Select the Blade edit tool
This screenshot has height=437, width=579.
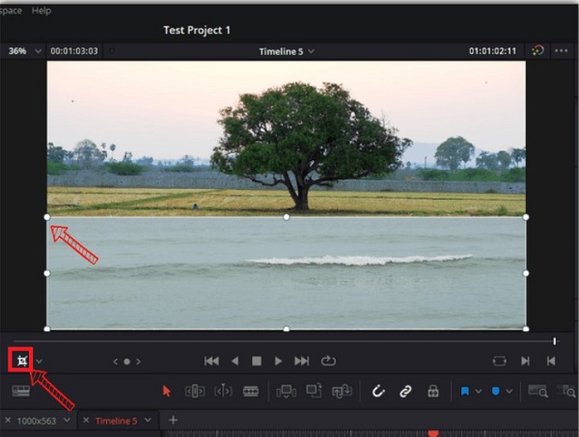click(250, 392)
